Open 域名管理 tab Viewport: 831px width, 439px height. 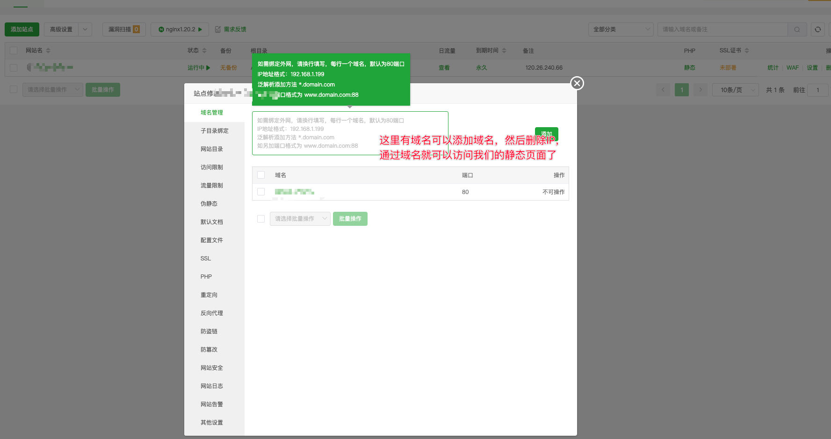pos(214,113)
